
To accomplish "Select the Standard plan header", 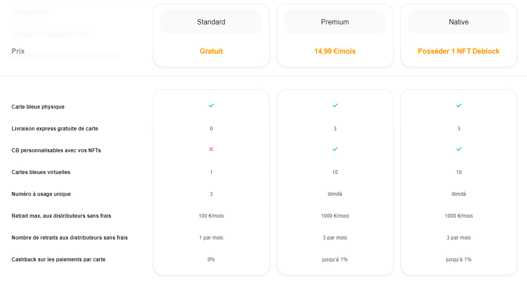I will coord(211,22).
